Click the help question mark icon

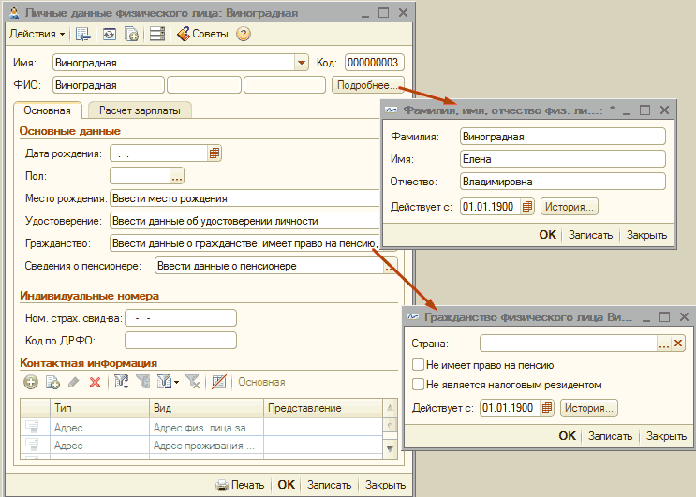(244, 34)
